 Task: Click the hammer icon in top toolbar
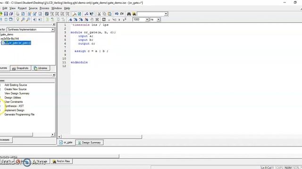pos(75,14)
